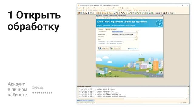The width and height of the screenshot is (194, 109).
Task: Open report link Загруженные документы
Action: (x=110, y=43)
